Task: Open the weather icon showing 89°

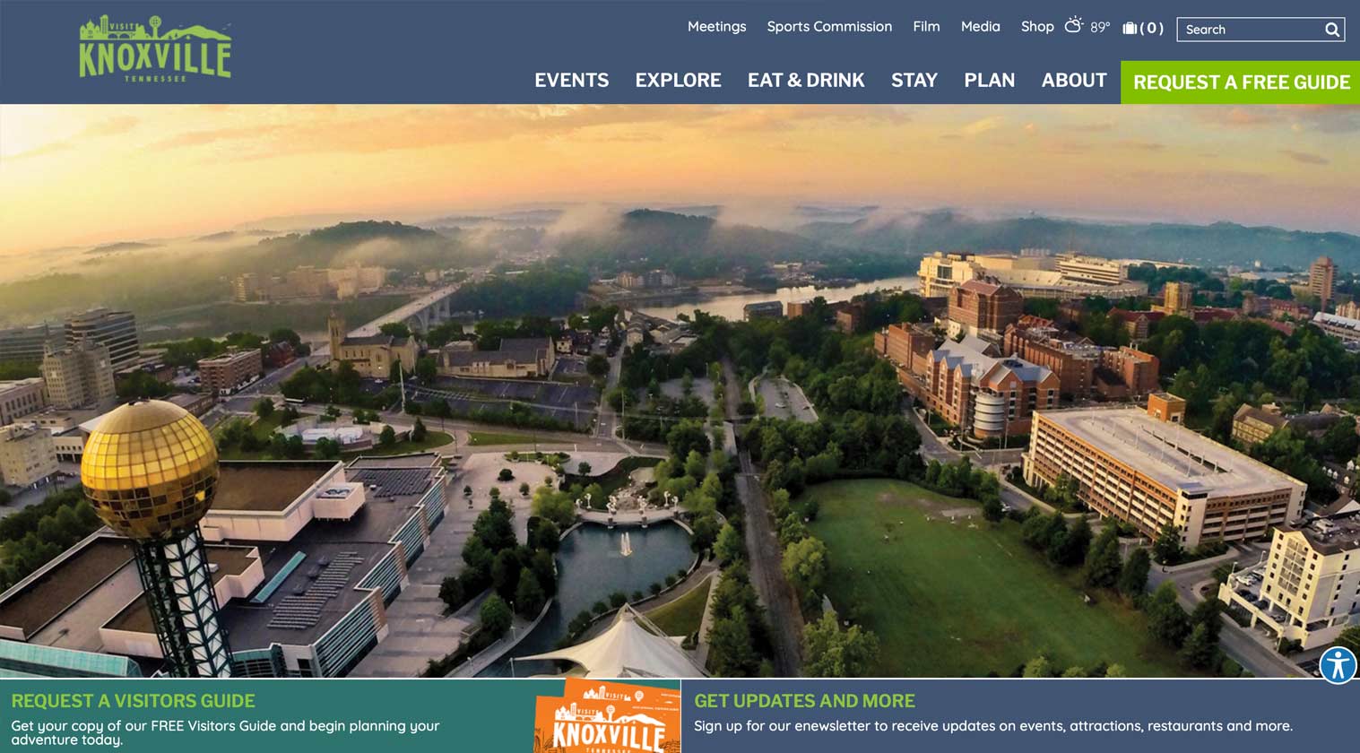Action: [1074, 26]
